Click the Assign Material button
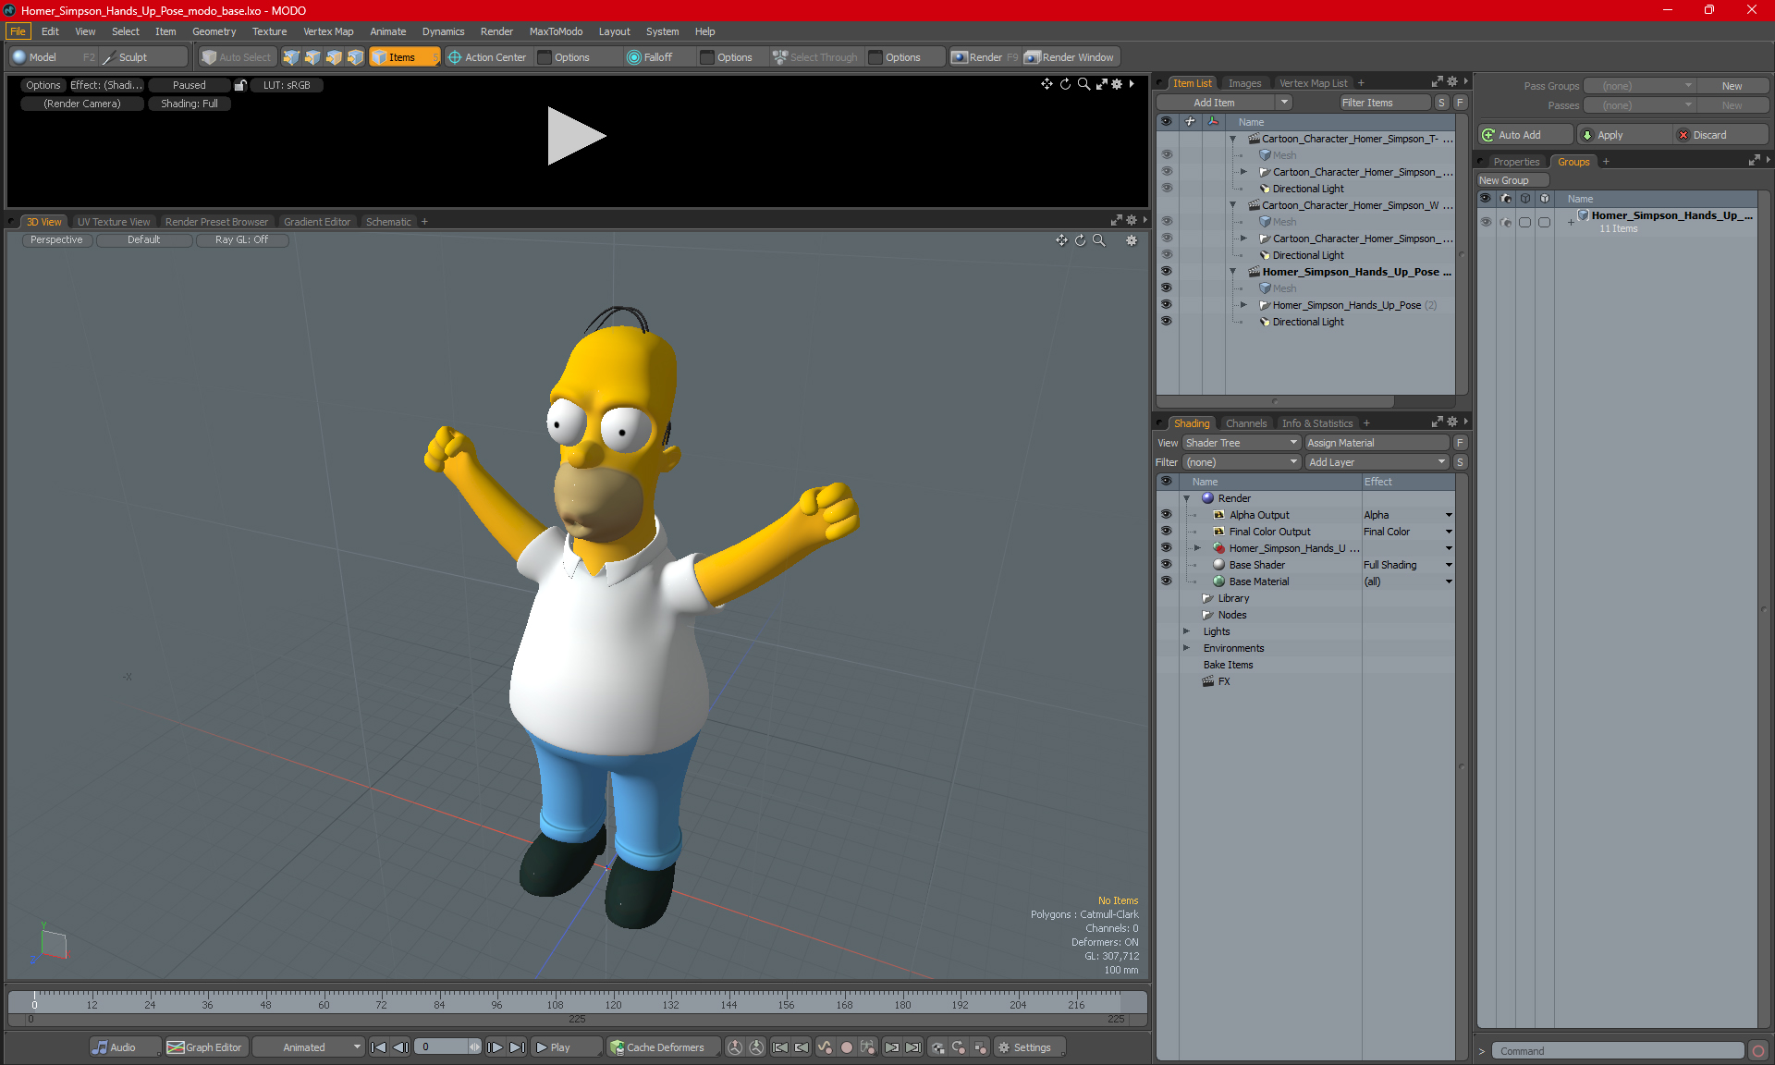Image resolution: width=1775 pixels, height=1065 pixels. [1377, 443]
